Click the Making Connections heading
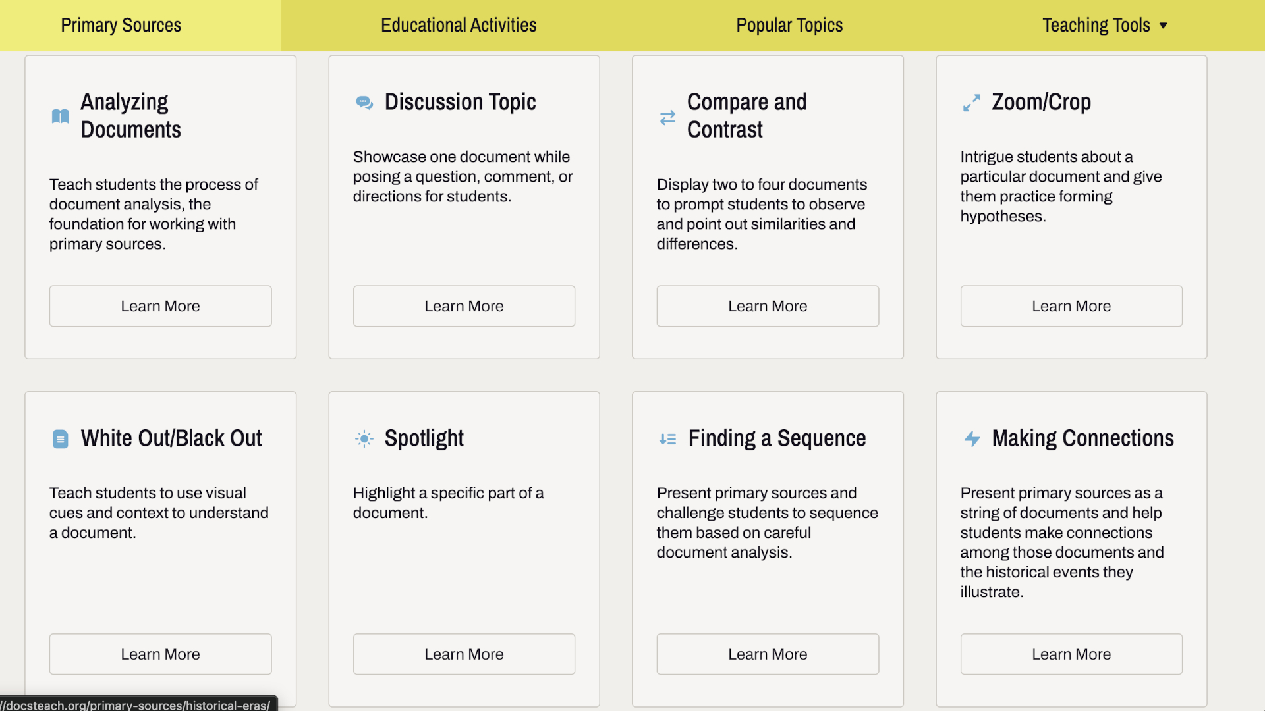1265x711 pixels. 1082,438
